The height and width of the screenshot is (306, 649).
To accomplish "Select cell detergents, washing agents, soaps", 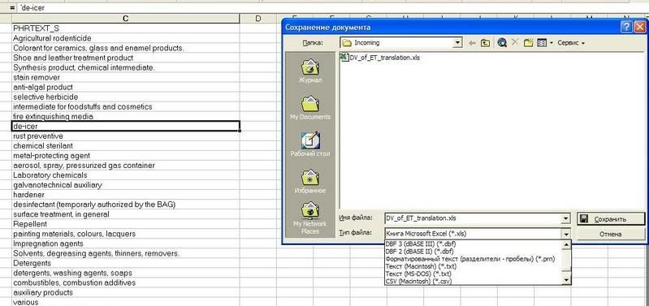I will tap(125, 273).
